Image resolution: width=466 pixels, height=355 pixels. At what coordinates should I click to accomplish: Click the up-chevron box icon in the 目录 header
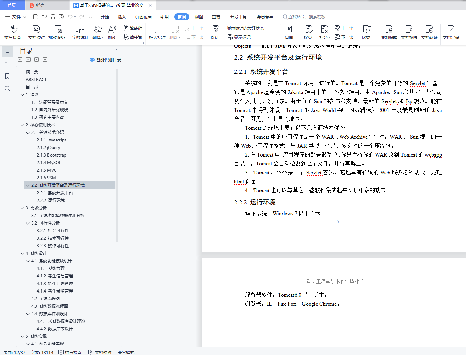point(29,60)
